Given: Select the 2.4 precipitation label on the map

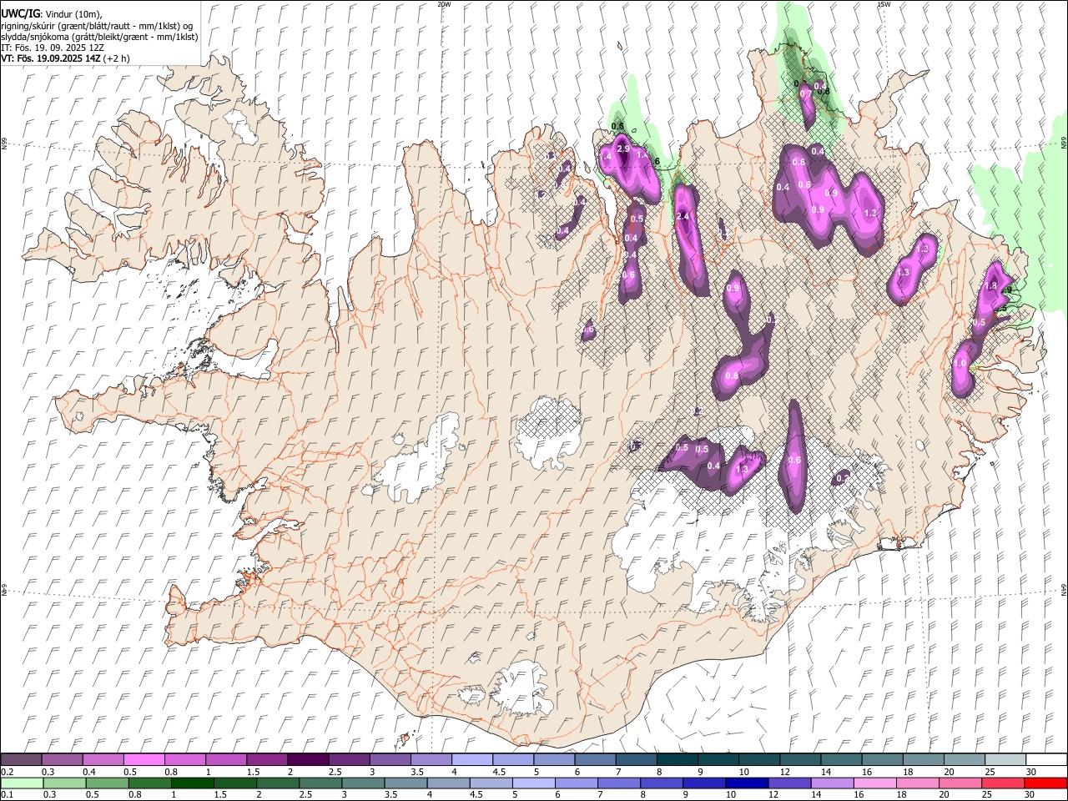Looking at the screenshot, I should [683, 217].
